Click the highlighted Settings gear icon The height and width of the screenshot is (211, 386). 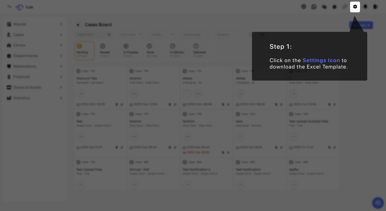[x=355, y=7]
